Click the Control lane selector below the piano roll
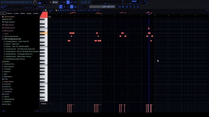This screenshot has height=117, width=209. tap(44, 104)
